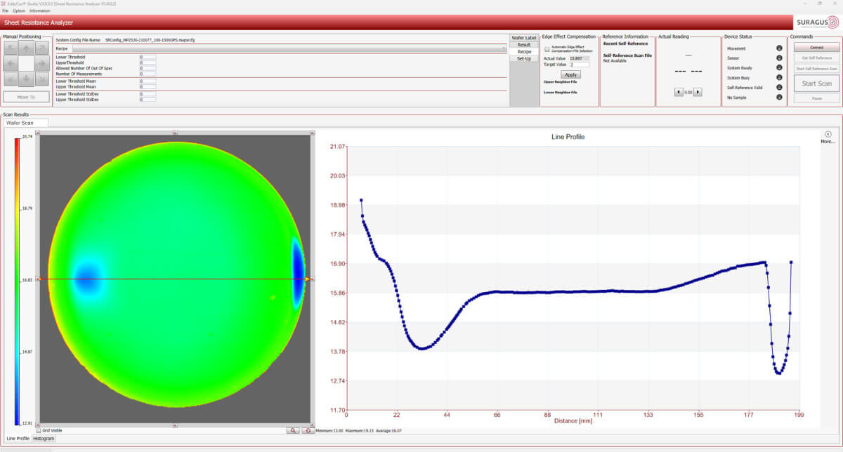Select the Set-Up tab
843x452 pixels.
click(524, 58)
